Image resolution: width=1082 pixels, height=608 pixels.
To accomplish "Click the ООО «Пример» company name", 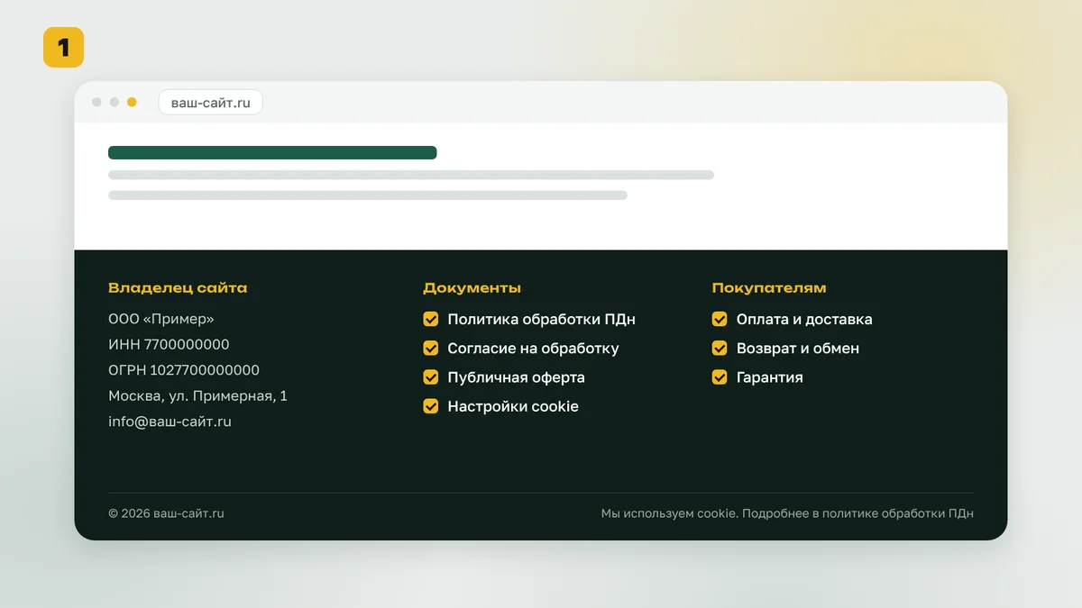I will click(161, 319).
